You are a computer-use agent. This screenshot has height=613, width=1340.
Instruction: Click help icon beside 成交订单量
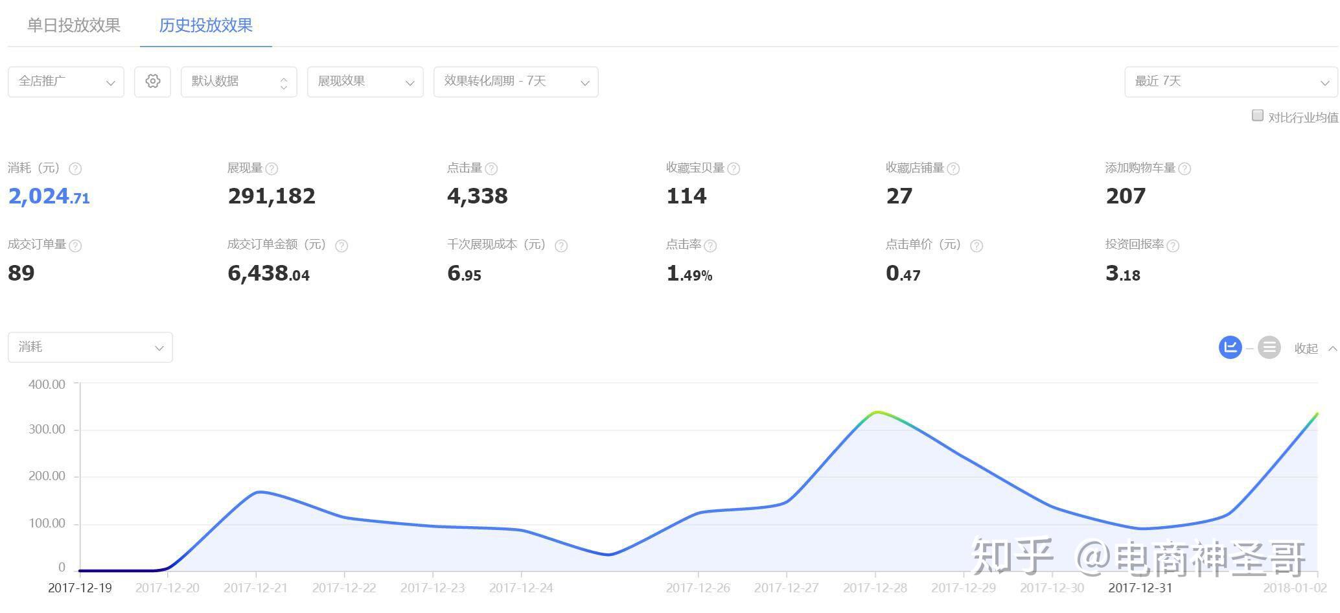(75, 246)
